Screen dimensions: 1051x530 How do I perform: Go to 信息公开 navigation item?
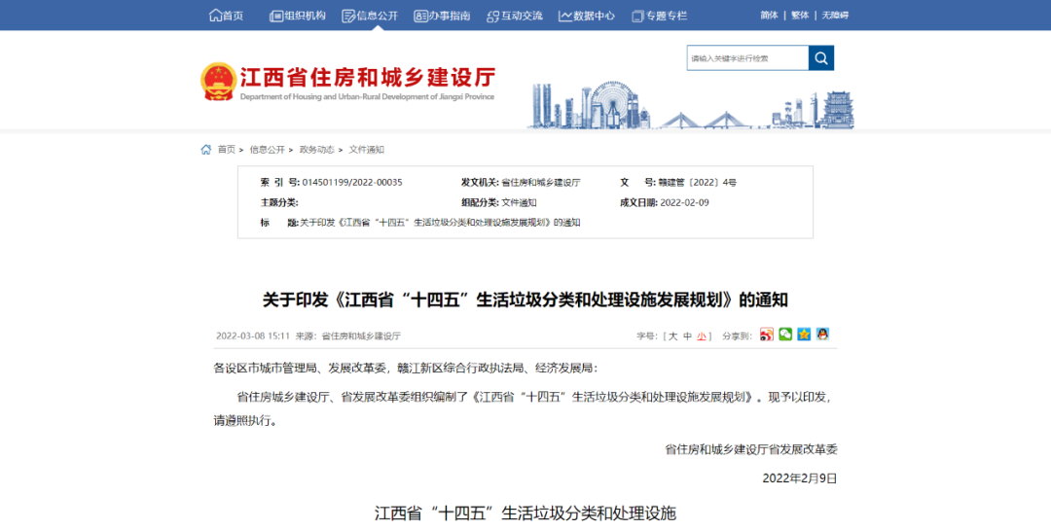pos(370,16)
